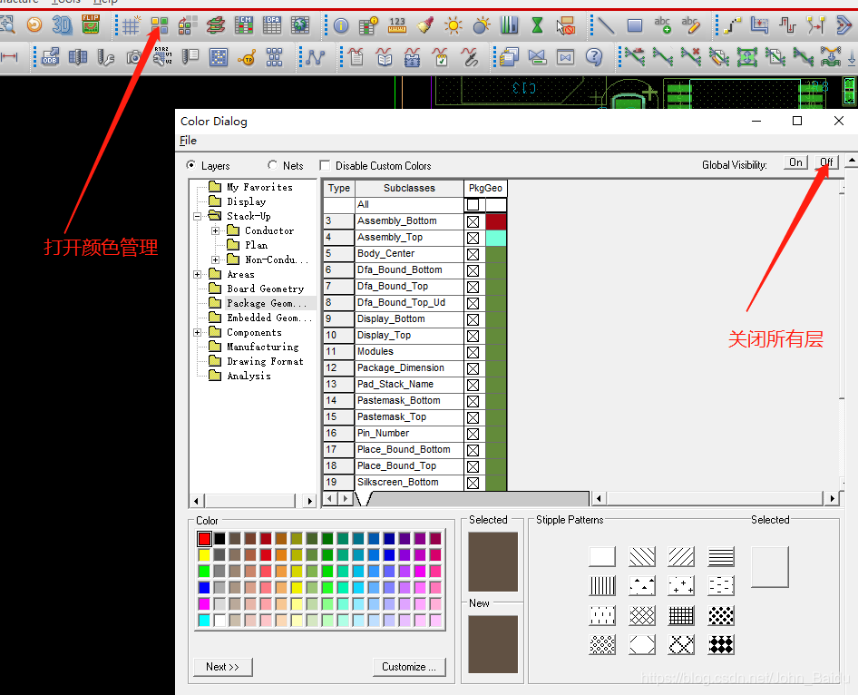The image size is (858, 695).
Task: Click the Next >> button
Action: coord(223,667)
